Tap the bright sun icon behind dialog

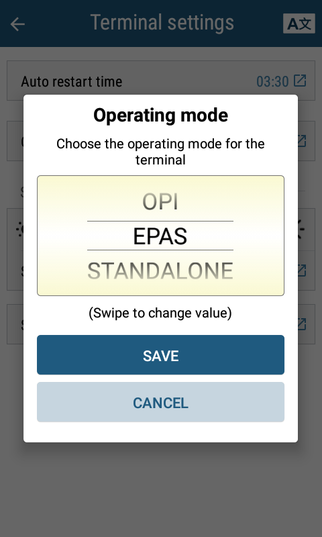click(301, 229)
